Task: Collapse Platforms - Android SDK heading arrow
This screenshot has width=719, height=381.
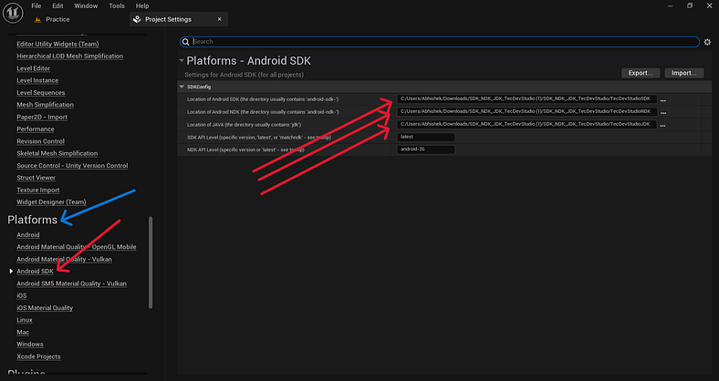Action: click(182, 60)
